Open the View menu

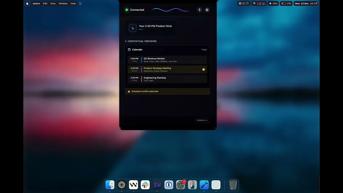(53, 3)
